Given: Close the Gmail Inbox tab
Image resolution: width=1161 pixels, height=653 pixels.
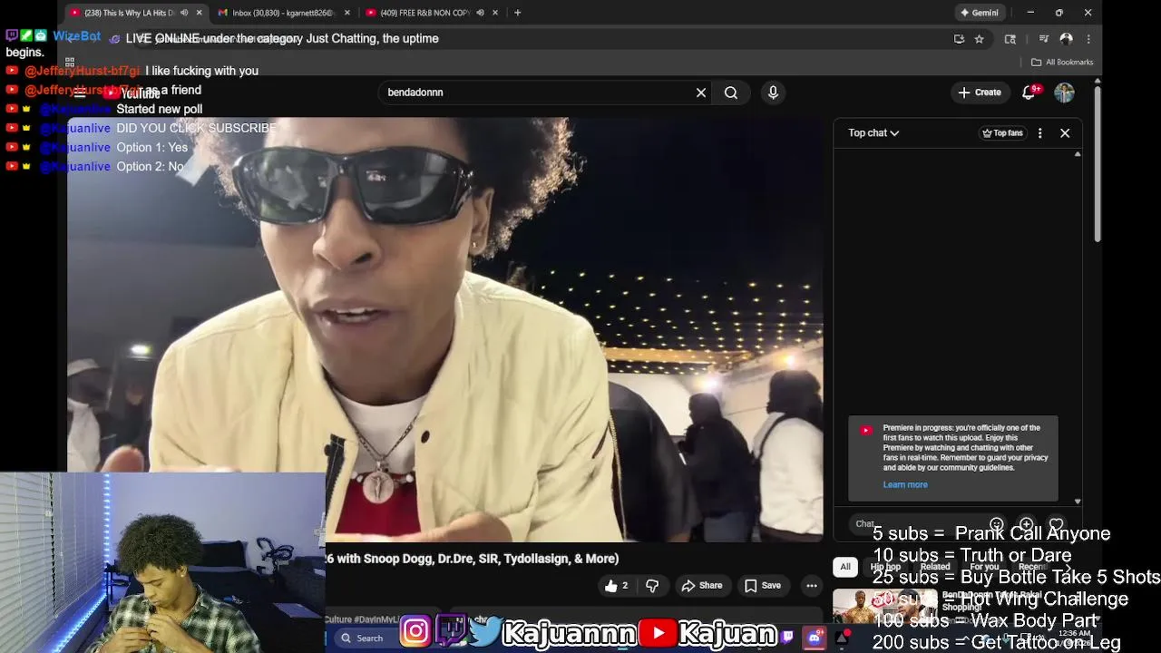Looking at the screenshot, I should [x=346, y=13].
